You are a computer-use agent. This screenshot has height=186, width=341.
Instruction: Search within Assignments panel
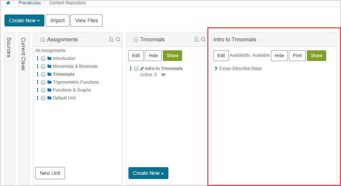click(118, 39)
